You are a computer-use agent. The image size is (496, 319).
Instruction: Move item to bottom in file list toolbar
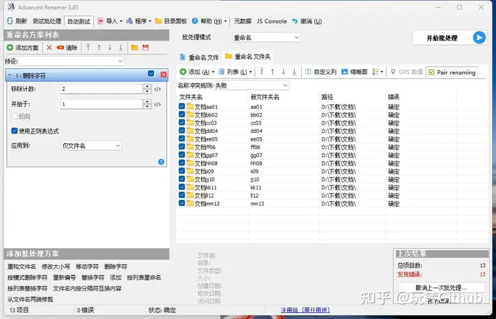294,72
